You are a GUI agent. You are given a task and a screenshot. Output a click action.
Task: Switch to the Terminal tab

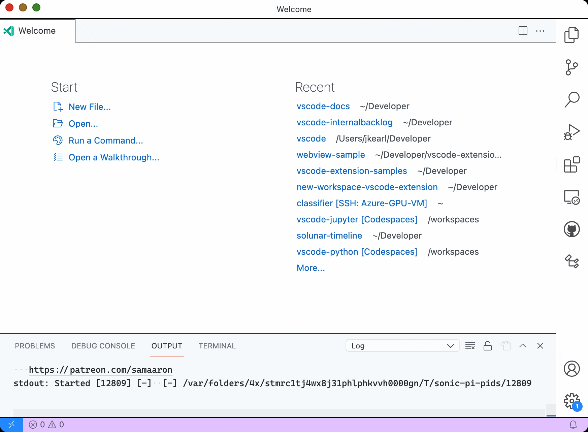(x=217, y=346)
